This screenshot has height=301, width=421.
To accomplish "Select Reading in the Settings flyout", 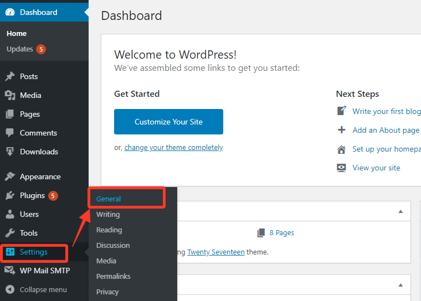I will tap(109, 230).
